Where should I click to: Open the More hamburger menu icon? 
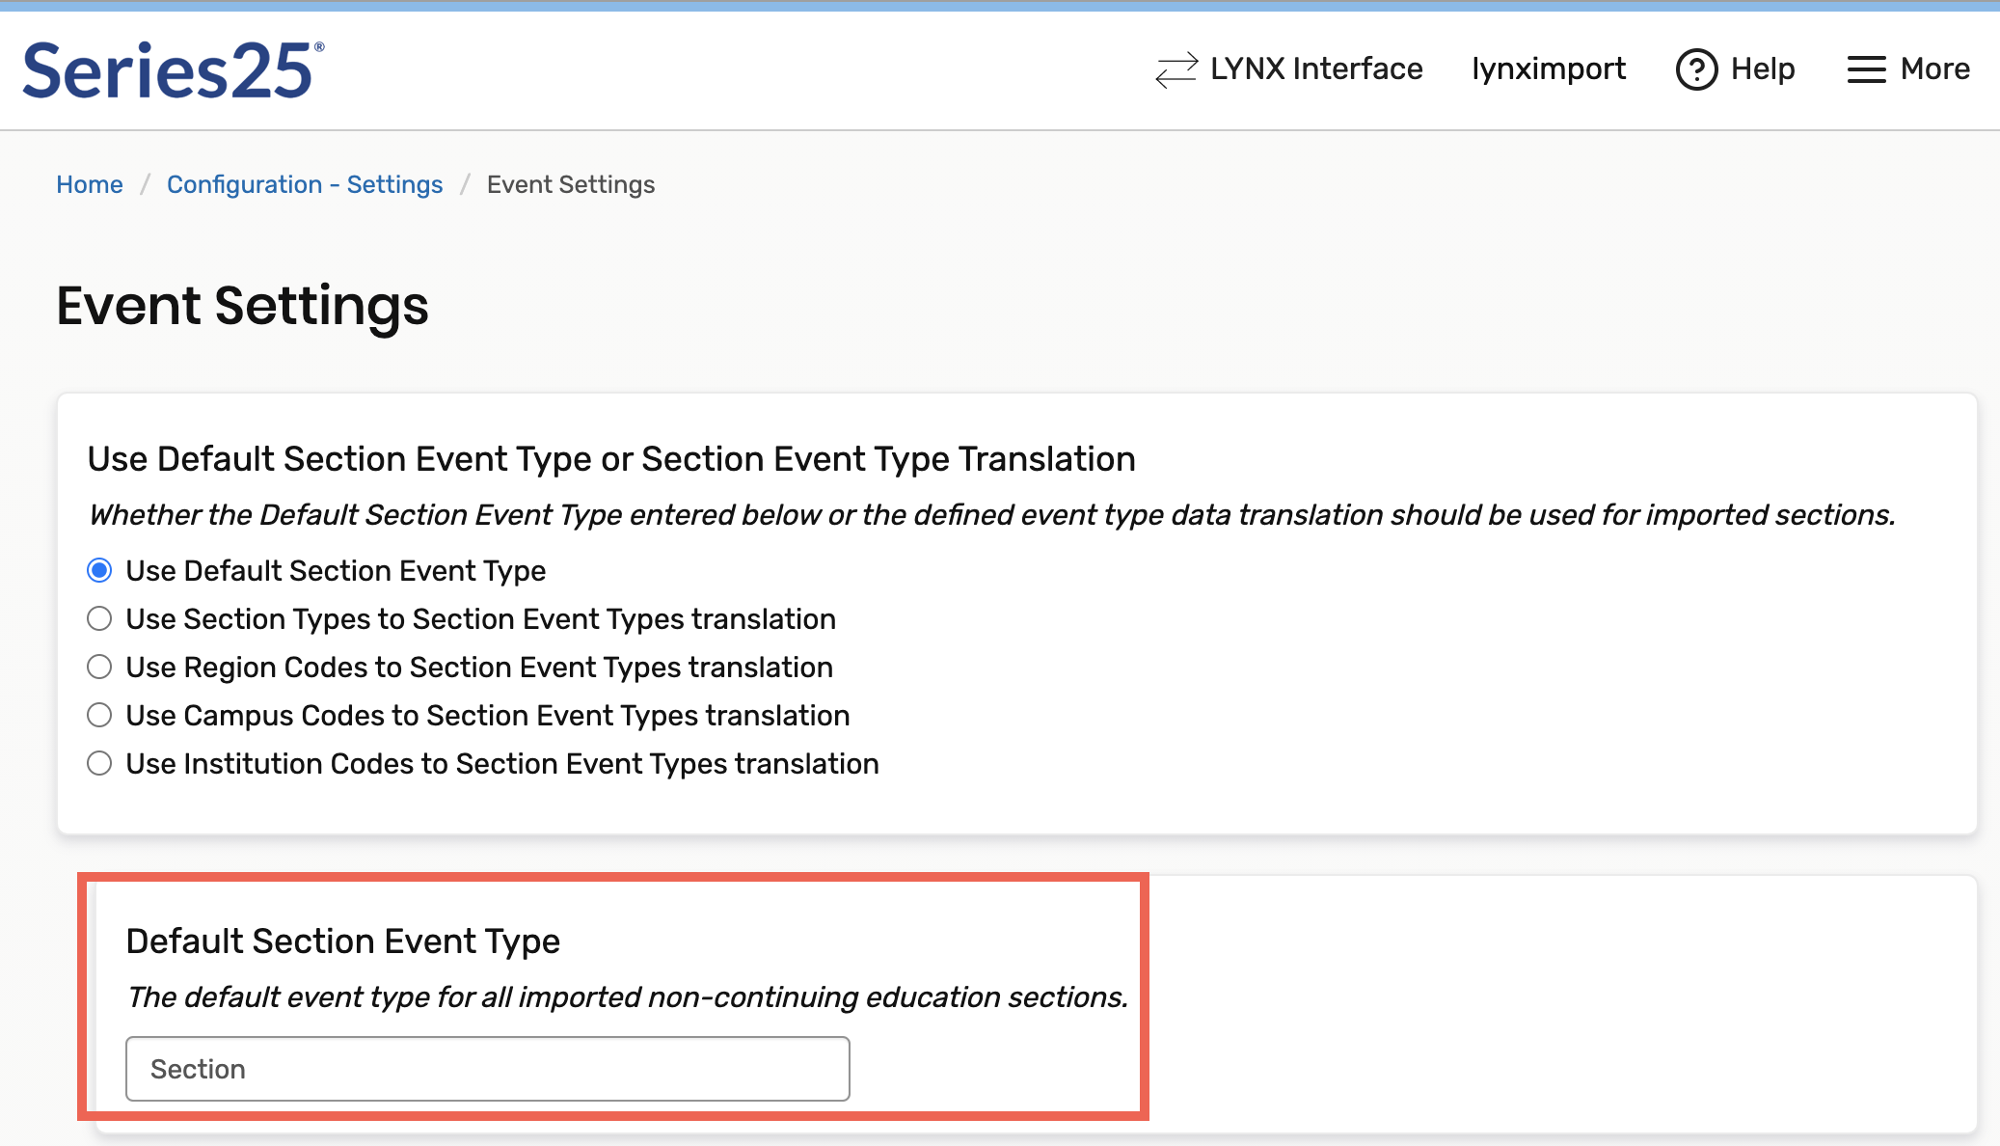[1866, 69]
